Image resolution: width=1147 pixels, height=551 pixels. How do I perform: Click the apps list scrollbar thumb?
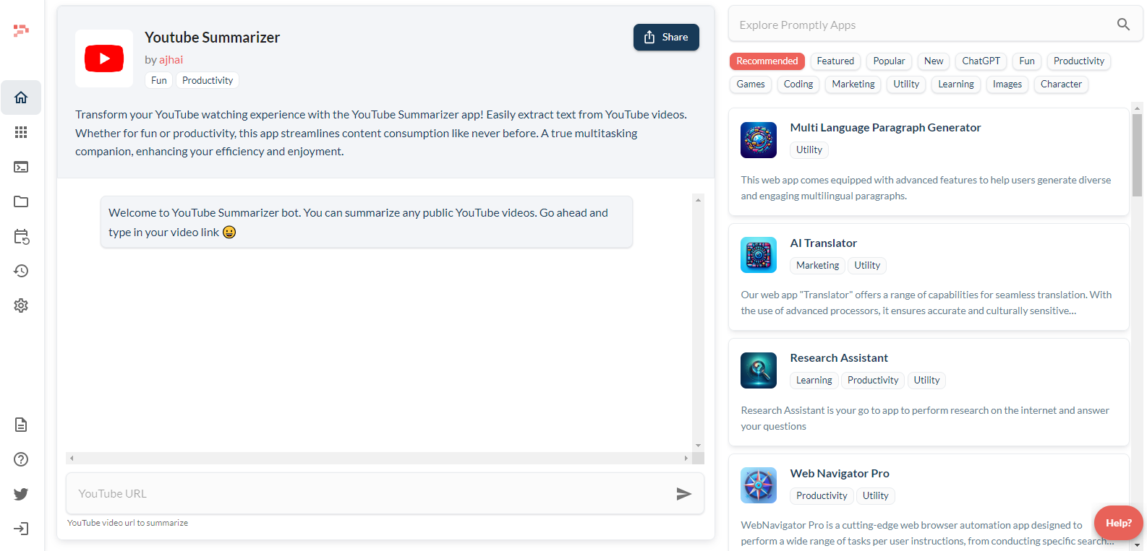click(1137, 155)
